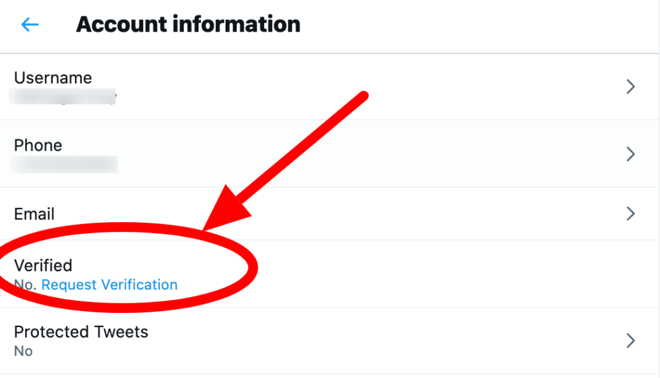Open Protected Tweets using its chevron
Viewport: 660px width, 378px height.
click(x=631, y=341)
